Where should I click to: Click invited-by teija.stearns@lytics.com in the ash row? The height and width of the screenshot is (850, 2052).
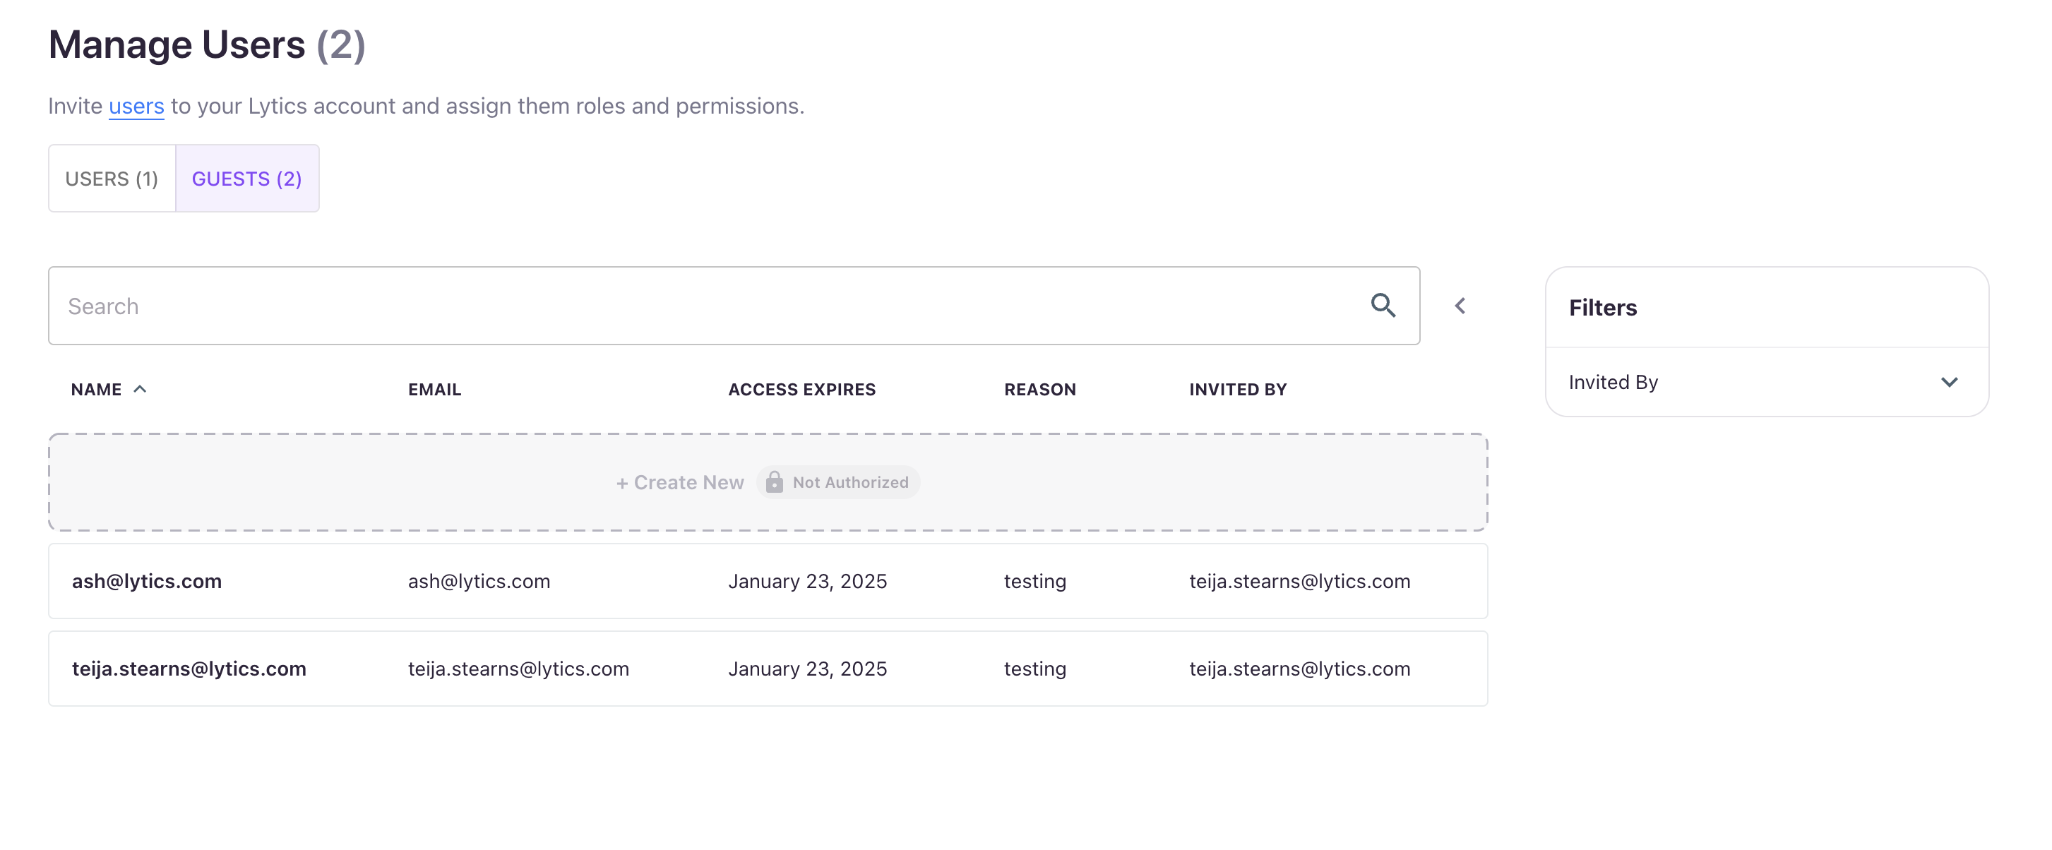(x=1299, y=582)
